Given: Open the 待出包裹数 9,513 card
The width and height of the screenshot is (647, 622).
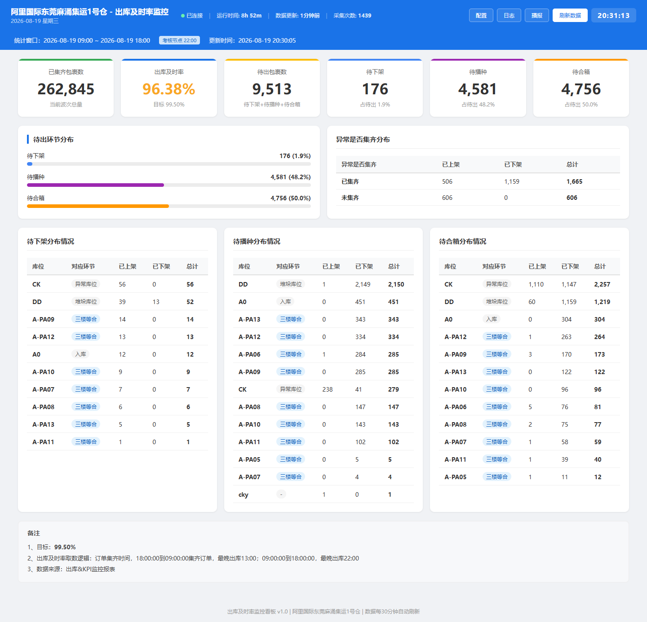Looking at the screenshot, I should [272, 88].
